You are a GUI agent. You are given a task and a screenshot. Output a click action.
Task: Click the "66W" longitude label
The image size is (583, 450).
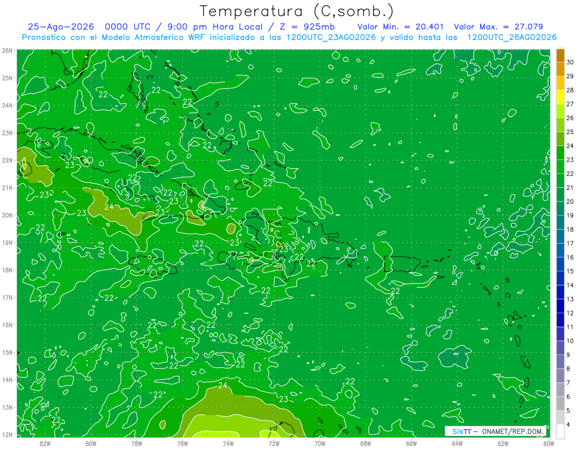412,443
